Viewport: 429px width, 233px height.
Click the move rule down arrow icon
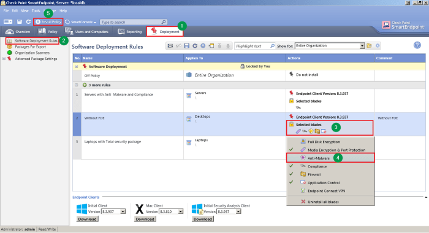pos(228,46)
